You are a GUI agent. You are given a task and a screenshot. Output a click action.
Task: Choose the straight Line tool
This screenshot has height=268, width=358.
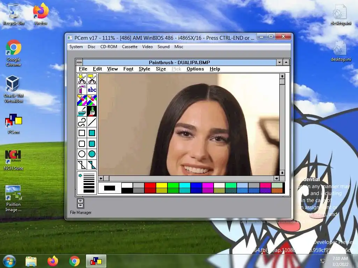click(x=92, y=122)
